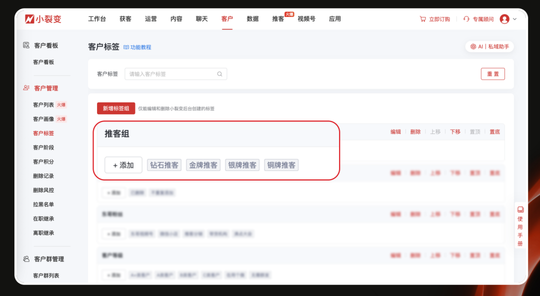Open the AI 私域助手 assistant

coord(488,46)
